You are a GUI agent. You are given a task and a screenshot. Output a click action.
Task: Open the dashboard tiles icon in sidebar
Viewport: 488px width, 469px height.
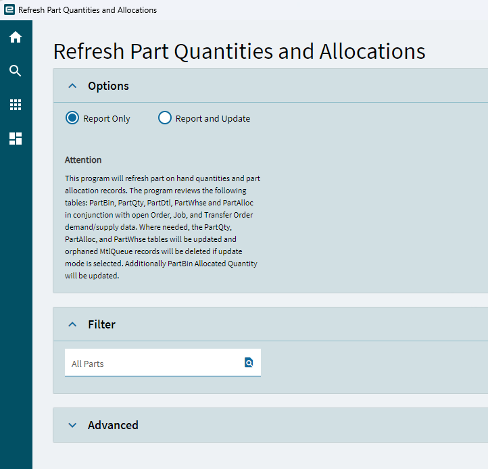coord(16,139)
